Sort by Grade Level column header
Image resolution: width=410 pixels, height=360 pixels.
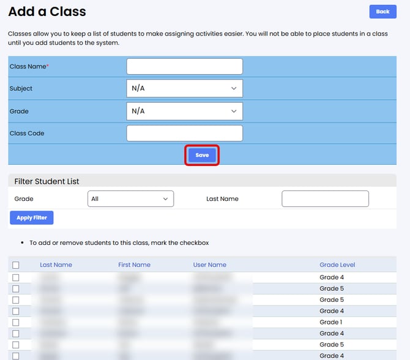point(337,265)
